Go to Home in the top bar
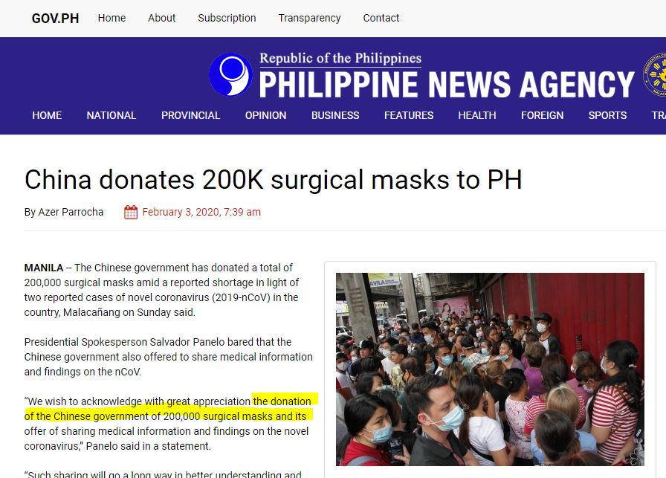Viewport: 666px width, 478px height. 111,18
